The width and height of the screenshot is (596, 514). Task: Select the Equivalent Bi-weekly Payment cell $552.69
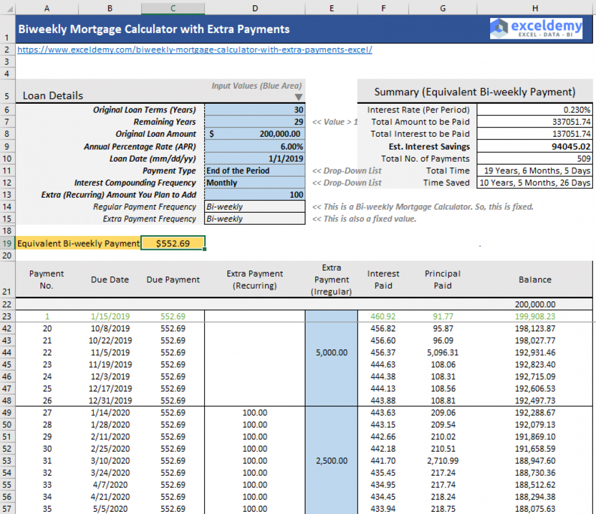click(173, 243)
